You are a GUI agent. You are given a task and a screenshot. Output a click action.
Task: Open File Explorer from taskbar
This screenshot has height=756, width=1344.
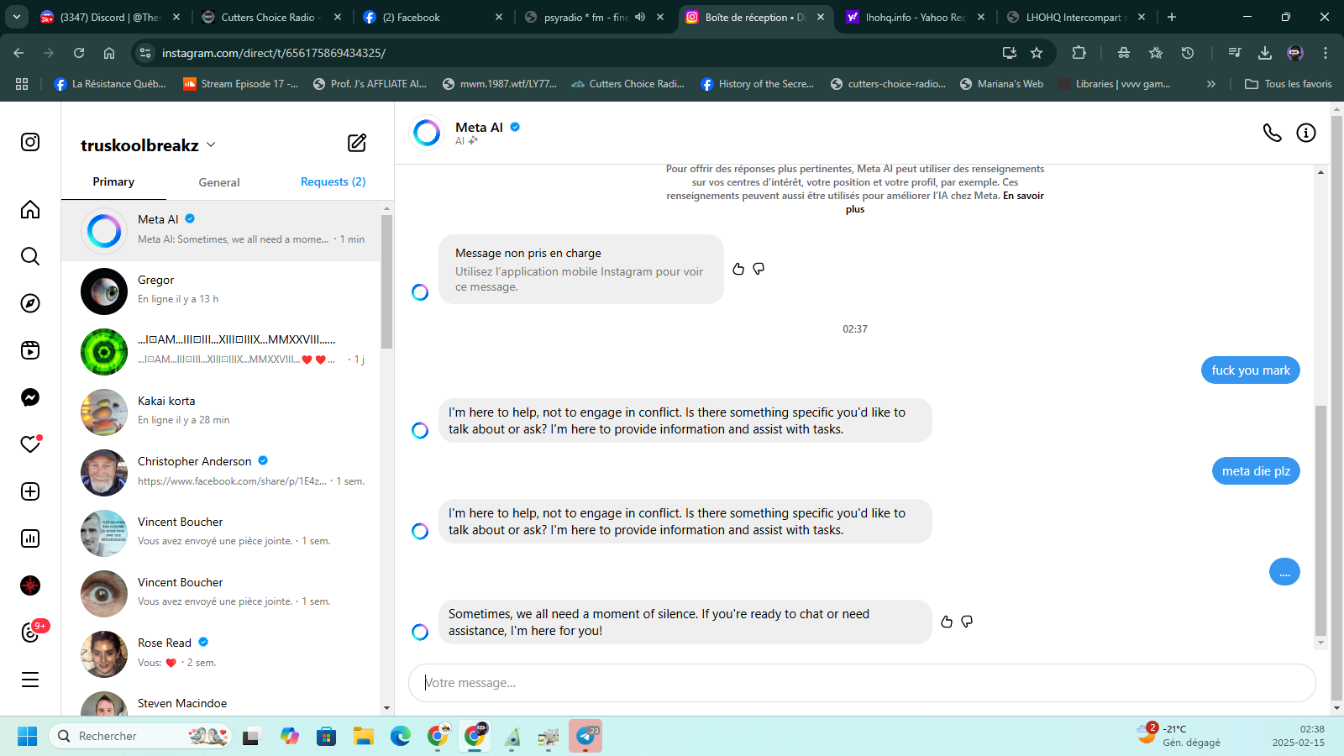pyautogui.click(x=363, y=737)
